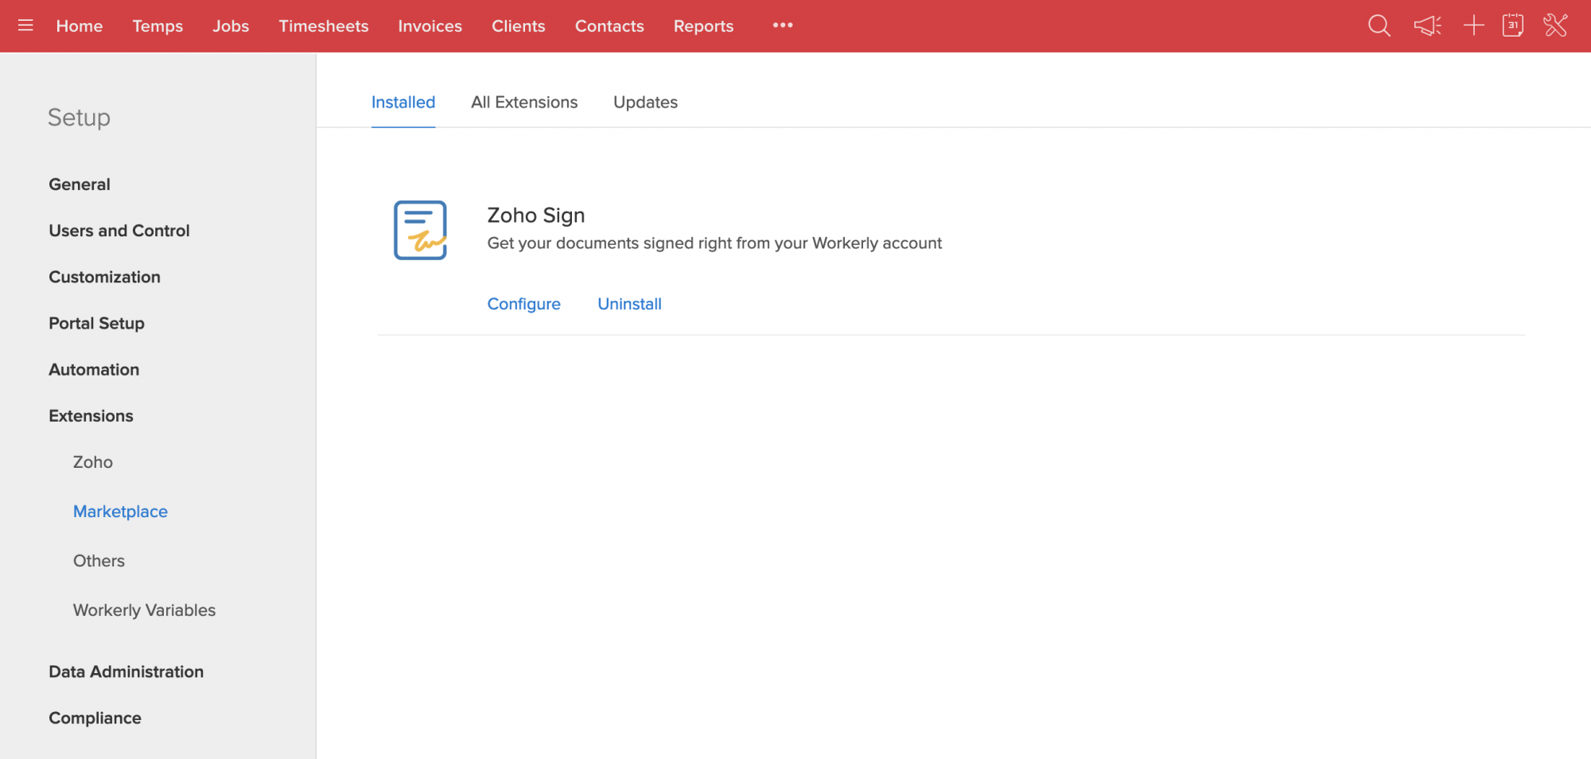Open Zoho under Extensions
This screenshot has height=759, width=1591.
pos(93,462)
